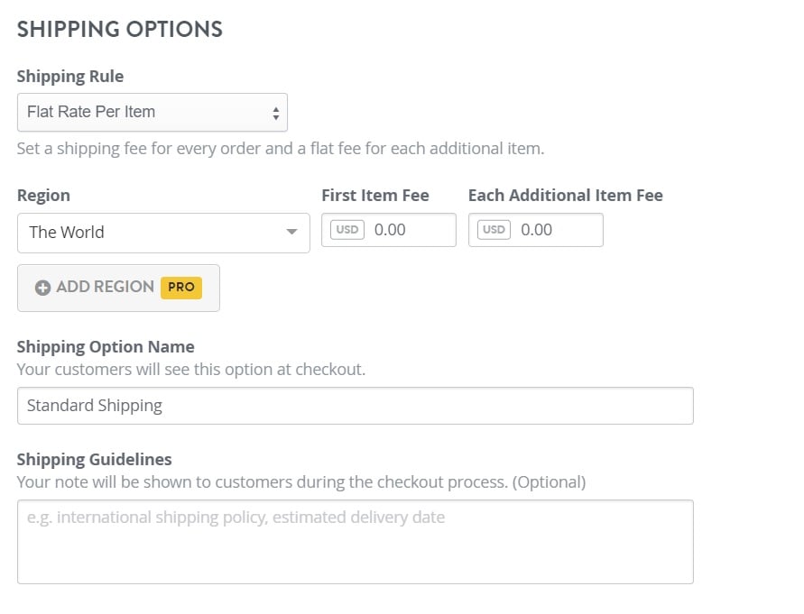This screenshot has height=614, width=804.
Task: Click the Region dropdown caret arrow
Action: click(x=291, y=232)
